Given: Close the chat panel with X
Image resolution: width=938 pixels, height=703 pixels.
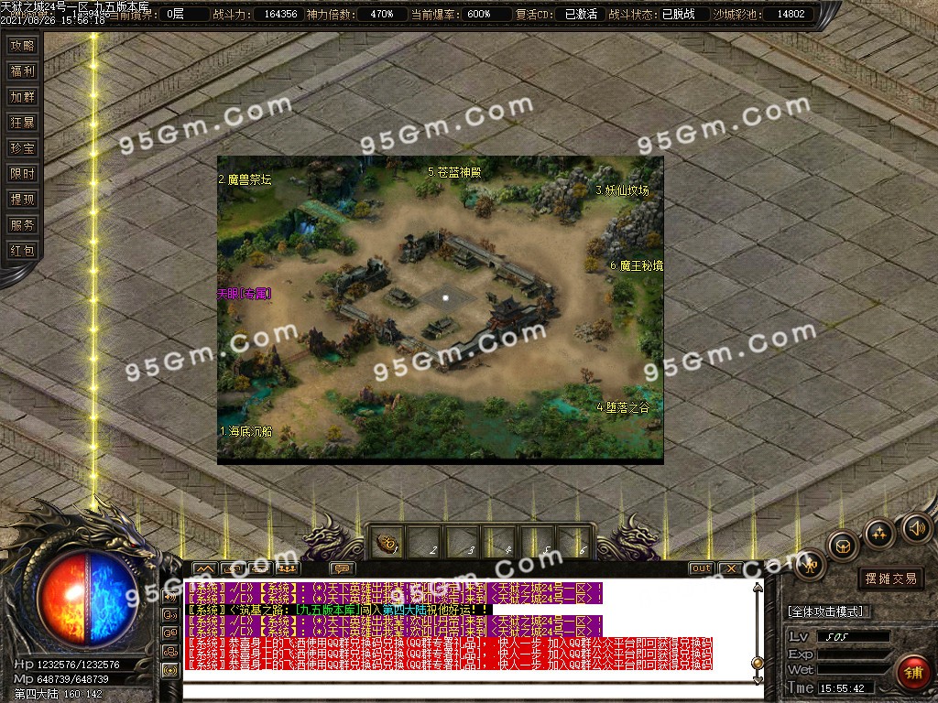Looking at the screenshot, I should 730,568.
